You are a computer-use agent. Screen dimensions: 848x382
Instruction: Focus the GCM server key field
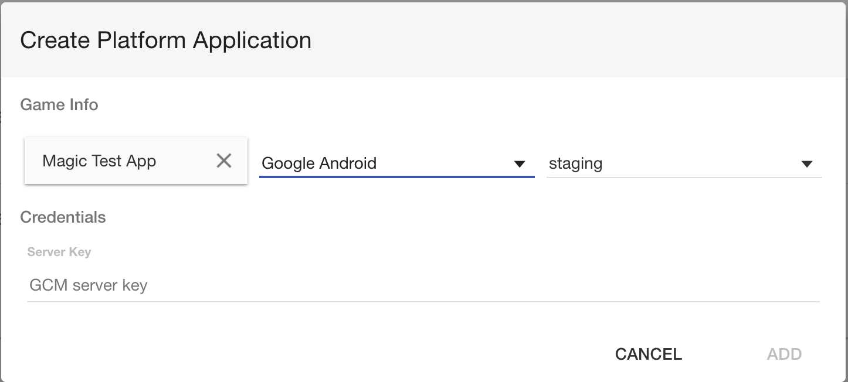coord(423,285)
